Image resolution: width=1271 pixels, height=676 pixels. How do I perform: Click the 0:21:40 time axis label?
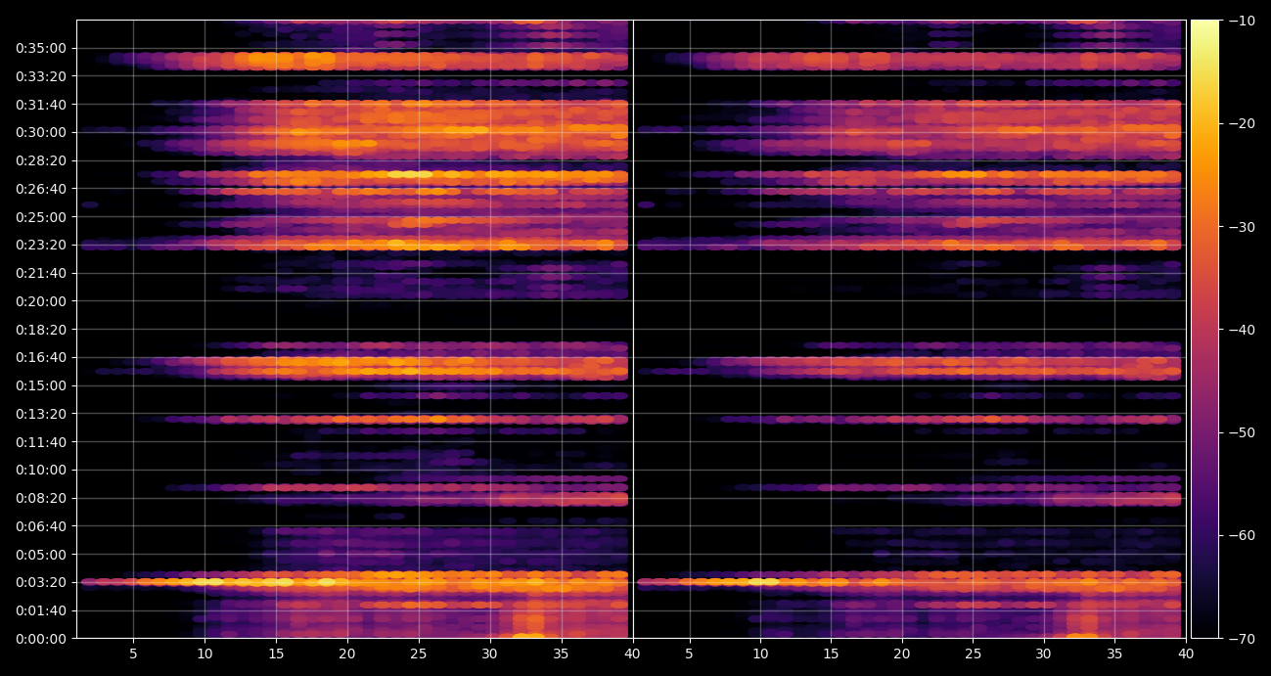tap(40, 273)
